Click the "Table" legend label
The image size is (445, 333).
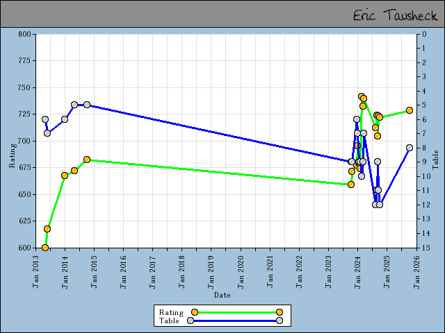169,321
